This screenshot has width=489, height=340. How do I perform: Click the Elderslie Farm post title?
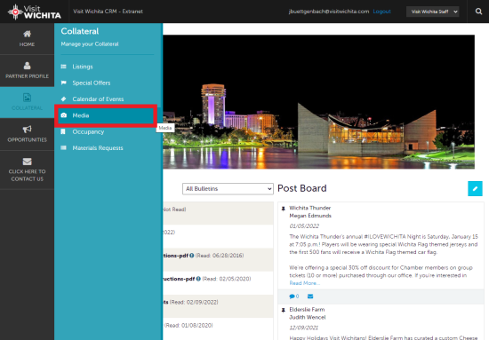(x=307, y=310)
